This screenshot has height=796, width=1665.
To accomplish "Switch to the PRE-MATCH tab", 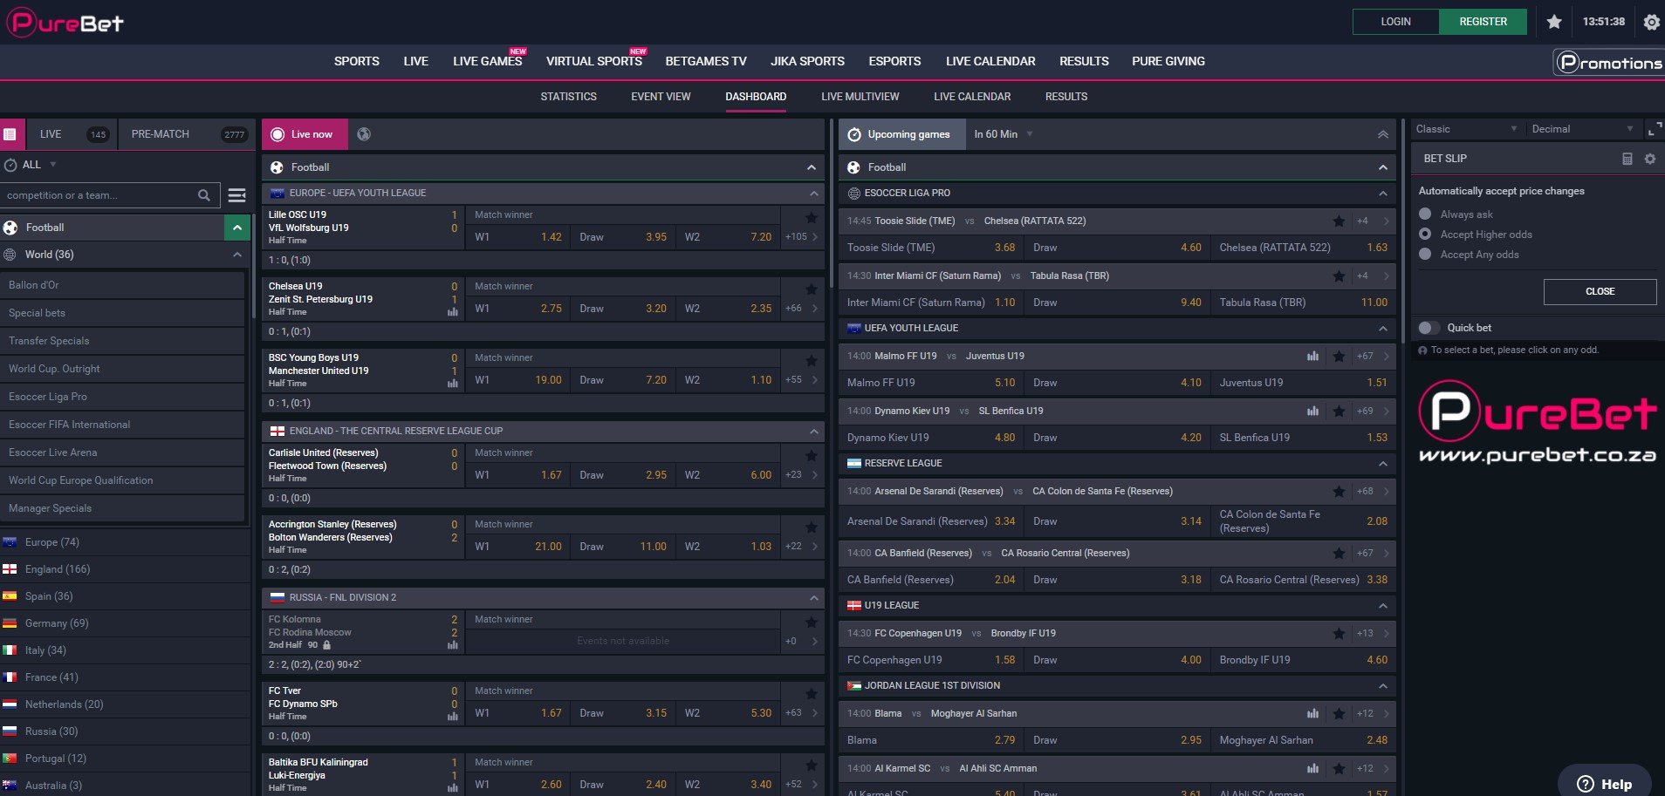I will point(187,134).
